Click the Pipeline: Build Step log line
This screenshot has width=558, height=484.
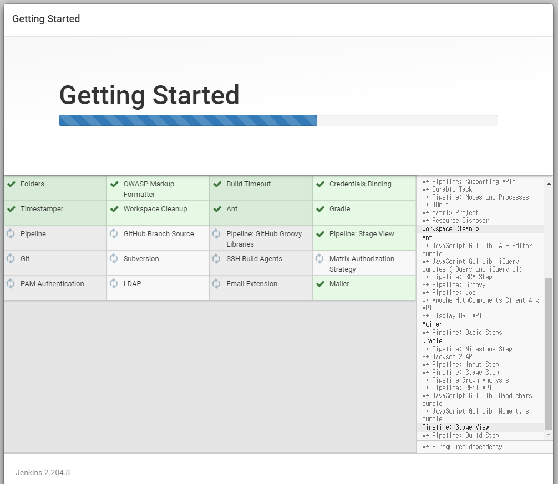pos(460,436)
